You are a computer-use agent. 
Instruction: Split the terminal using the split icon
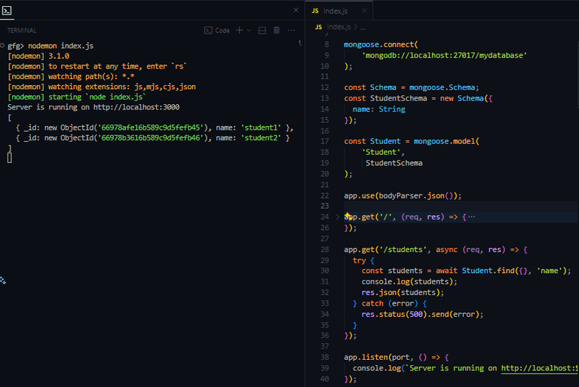coord(262,30)
